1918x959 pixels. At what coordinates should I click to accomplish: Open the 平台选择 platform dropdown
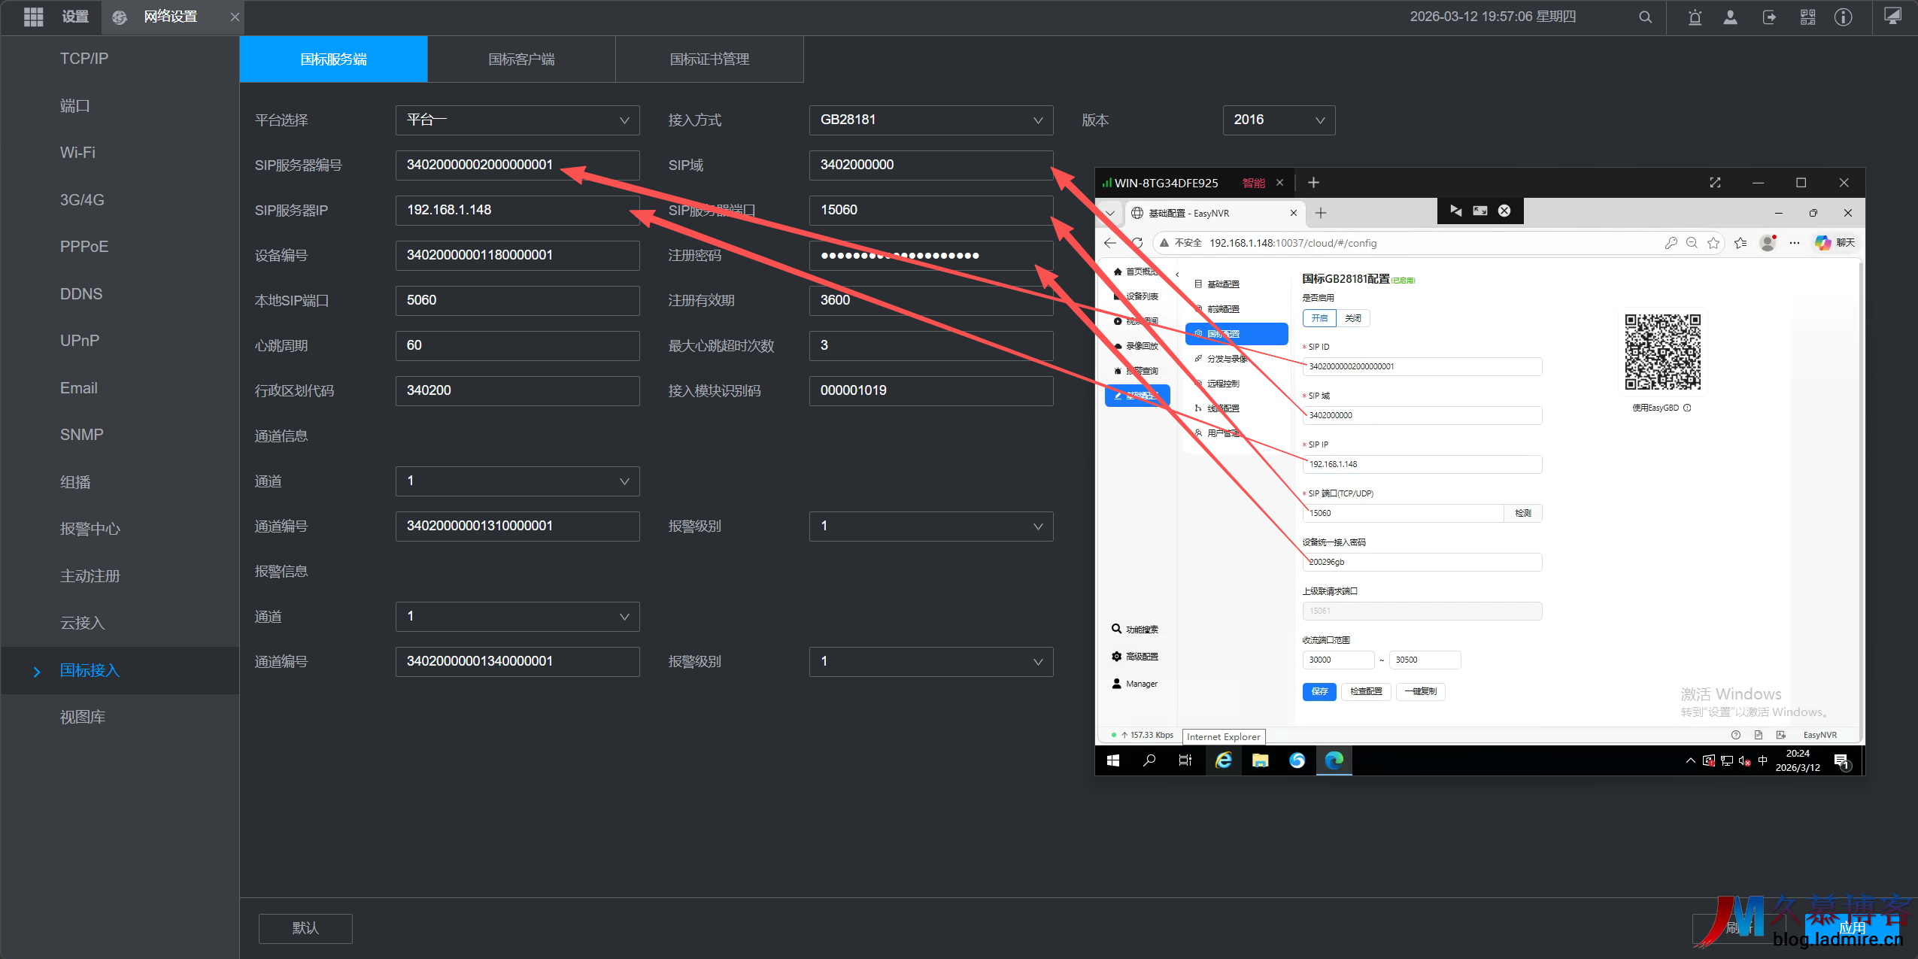tap(517, 120)
